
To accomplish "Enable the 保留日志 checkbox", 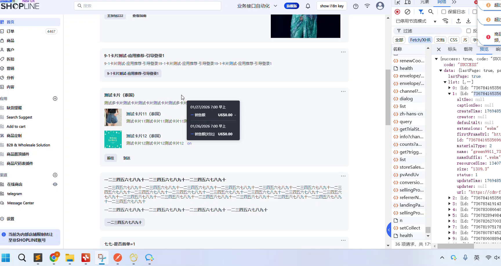I will click(x=444, y=12).
